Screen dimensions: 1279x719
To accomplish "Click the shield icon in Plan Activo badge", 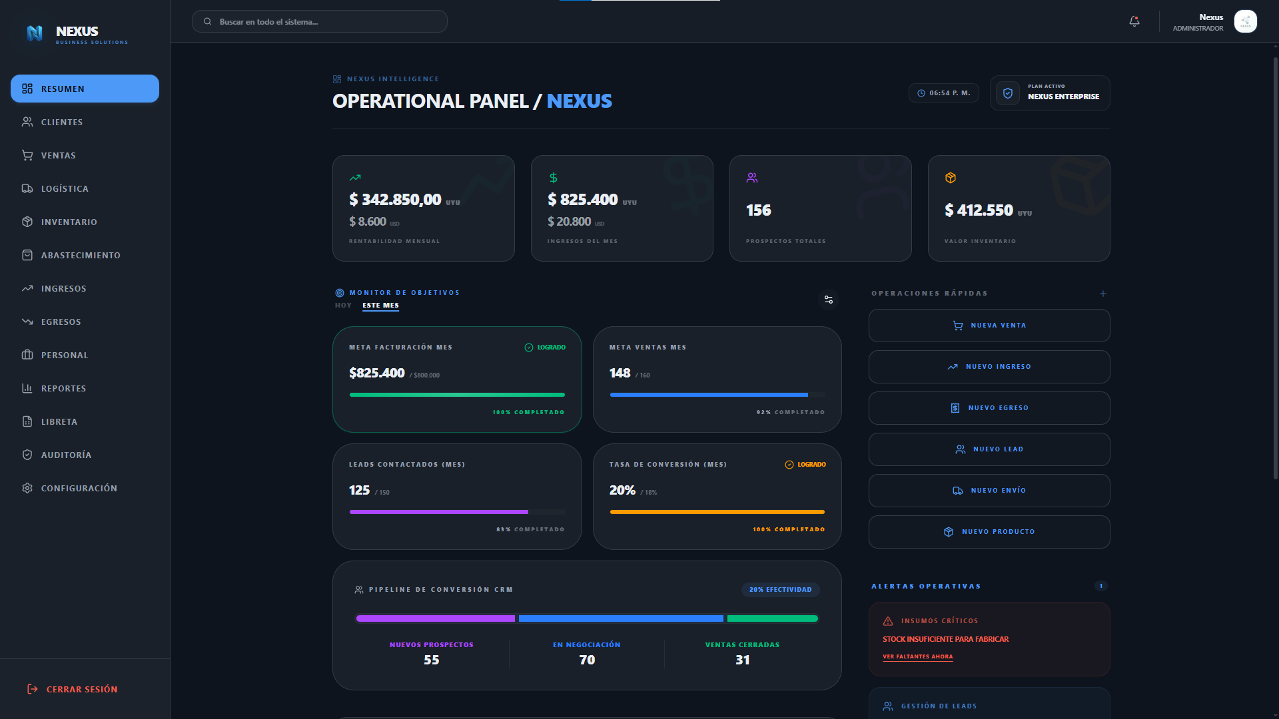I will 1008,93.
